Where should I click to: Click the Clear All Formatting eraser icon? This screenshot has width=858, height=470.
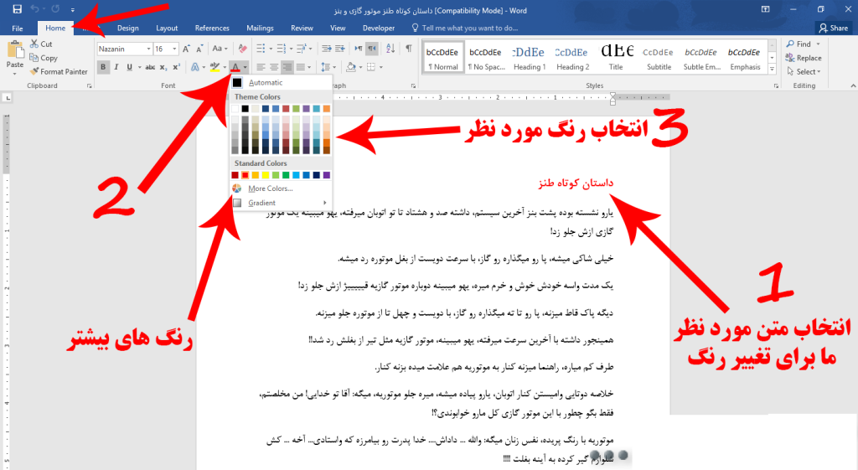pyautogui.click(x=242, y=49)
